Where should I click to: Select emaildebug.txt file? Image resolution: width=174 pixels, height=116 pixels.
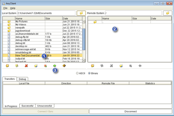23,52
